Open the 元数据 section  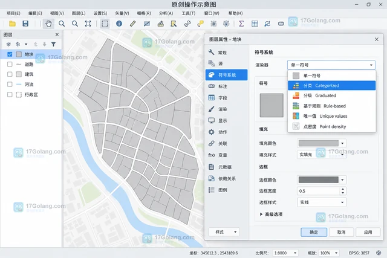click(227, 167)
